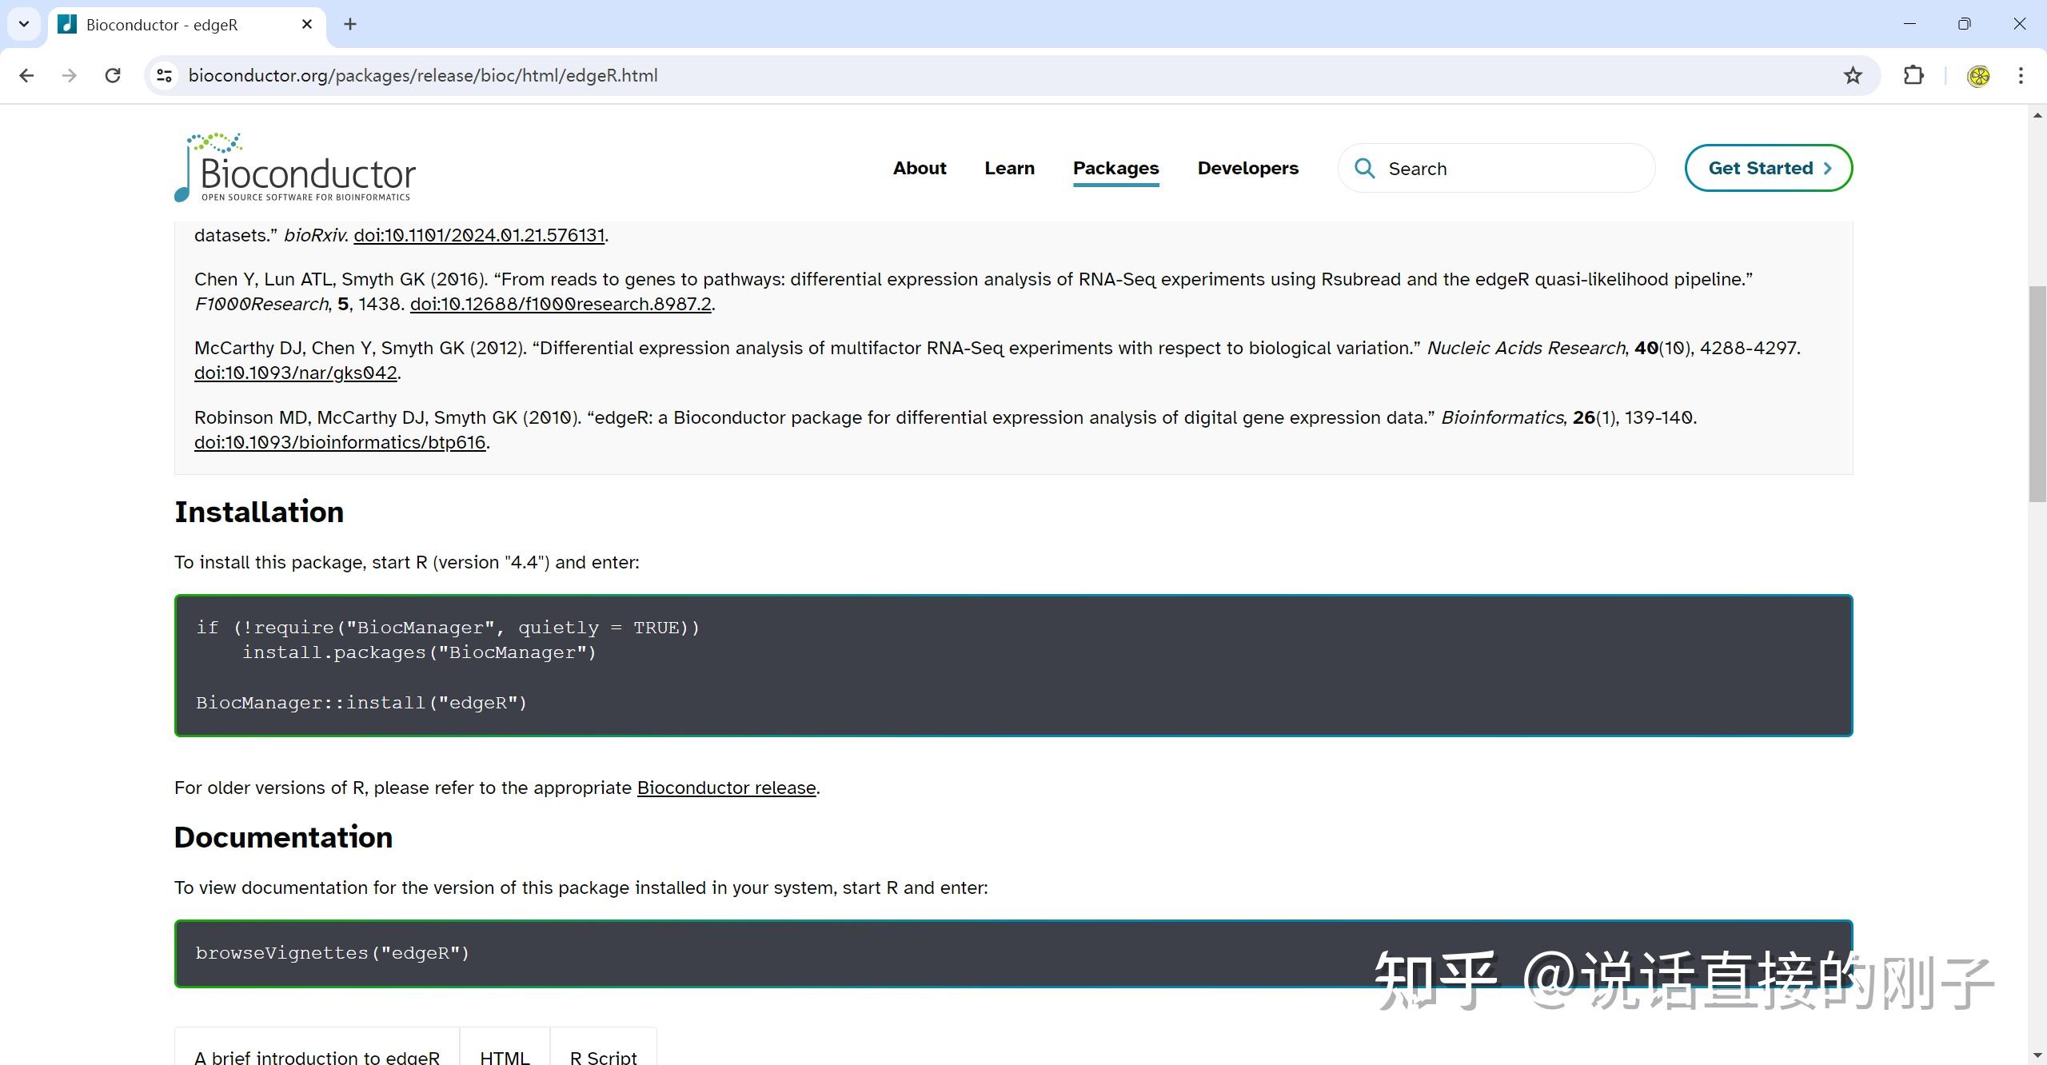Image resolution: width=2047 pixels, height=1065 pixels.
Task: Click the Robinson MD 2010 citation text
Action: coord(945,429)
